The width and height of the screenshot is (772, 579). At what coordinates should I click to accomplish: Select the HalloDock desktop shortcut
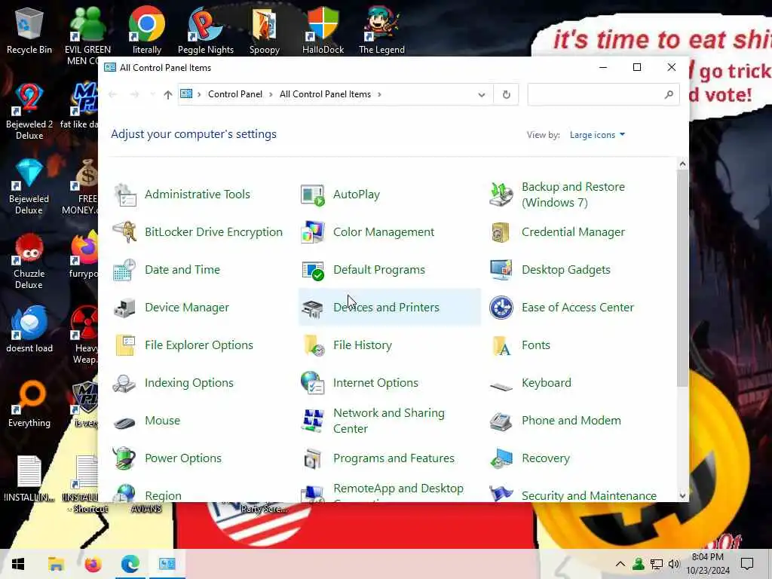pos(323,30)
